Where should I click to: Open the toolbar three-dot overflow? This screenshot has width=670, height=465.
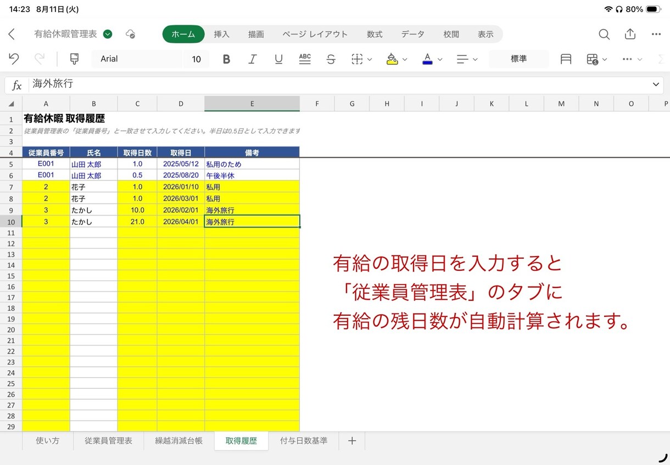(x=628, y=59)
